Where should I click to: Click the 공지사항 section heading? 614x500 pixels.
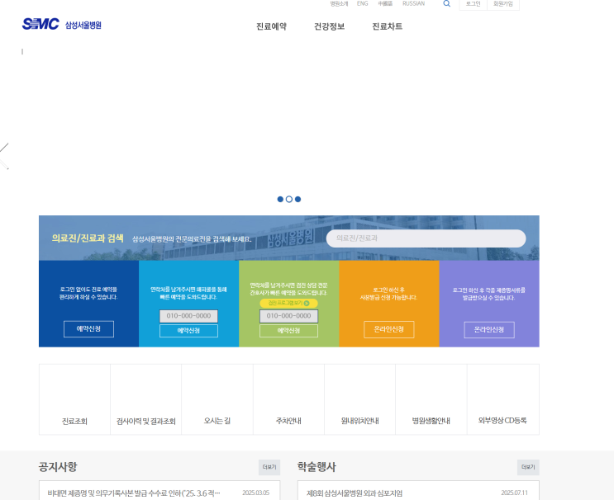pos(58,467)
